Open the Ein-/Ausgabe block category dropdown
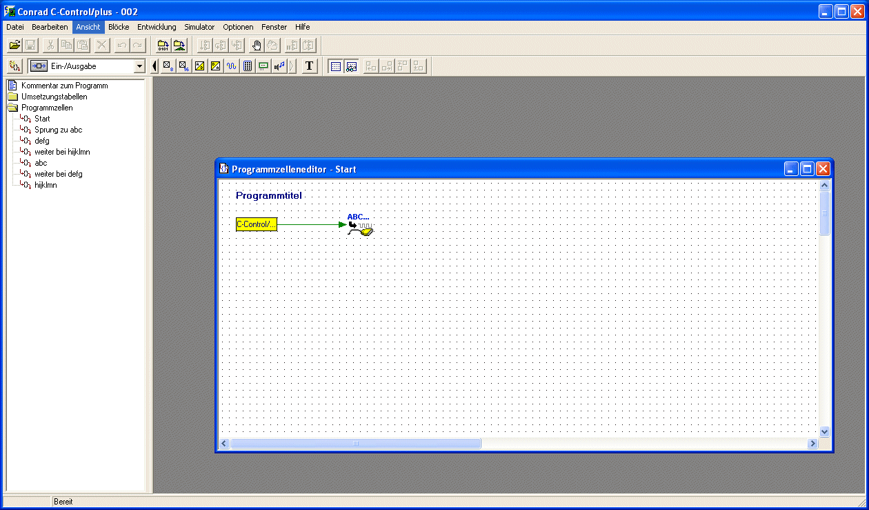The image size is (869, 510). 139,66
